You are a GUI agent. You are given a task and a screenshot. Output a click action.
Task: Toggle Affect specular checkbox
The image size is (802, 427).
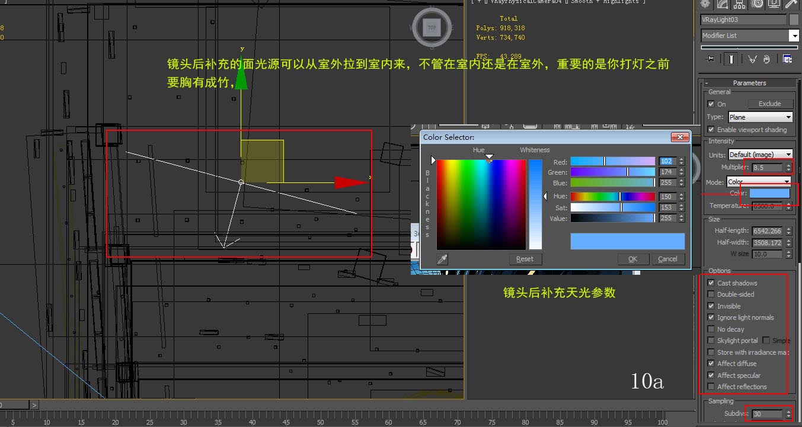[711, 375]
